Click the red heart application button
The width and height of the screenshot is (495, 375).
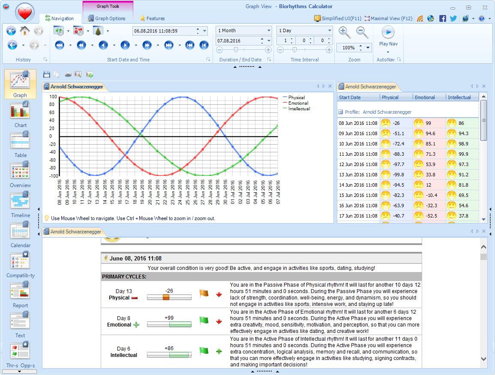(x=24, y=12)
